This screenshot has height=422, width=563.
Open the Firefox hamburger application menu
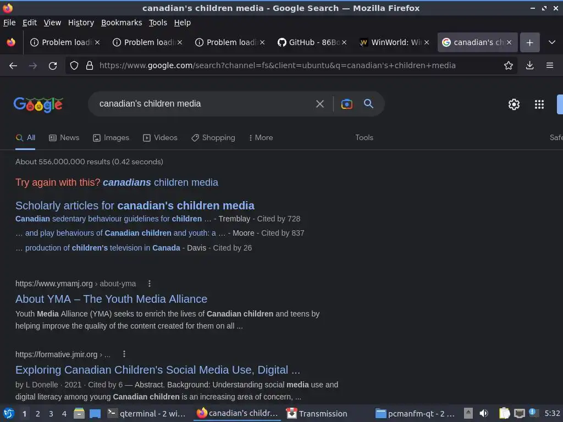(549, 65)
